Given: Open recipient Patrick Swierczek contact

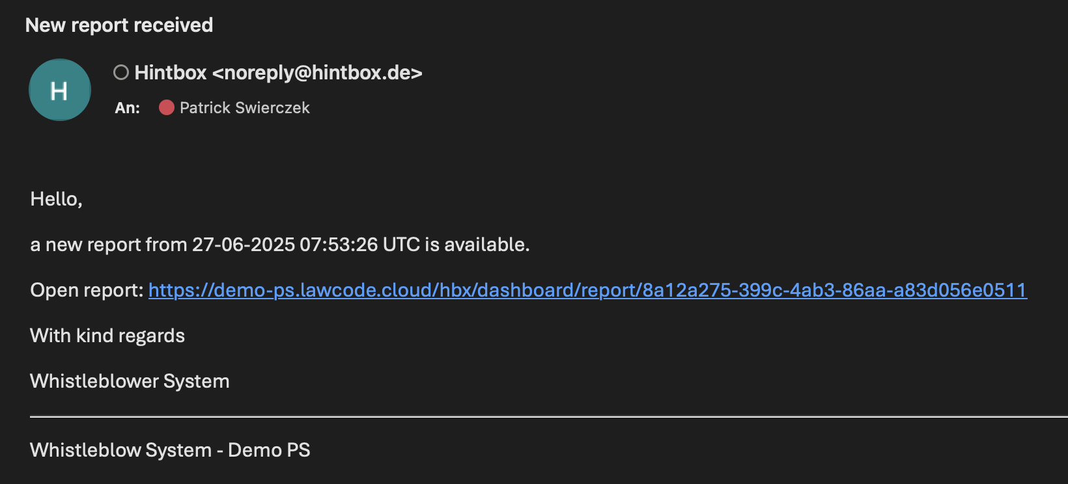Looking at the screenshot, I should click(x=244, y=108).
